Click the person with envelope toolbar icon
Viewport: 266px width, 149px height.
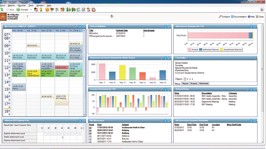click(x=57, y=10)
